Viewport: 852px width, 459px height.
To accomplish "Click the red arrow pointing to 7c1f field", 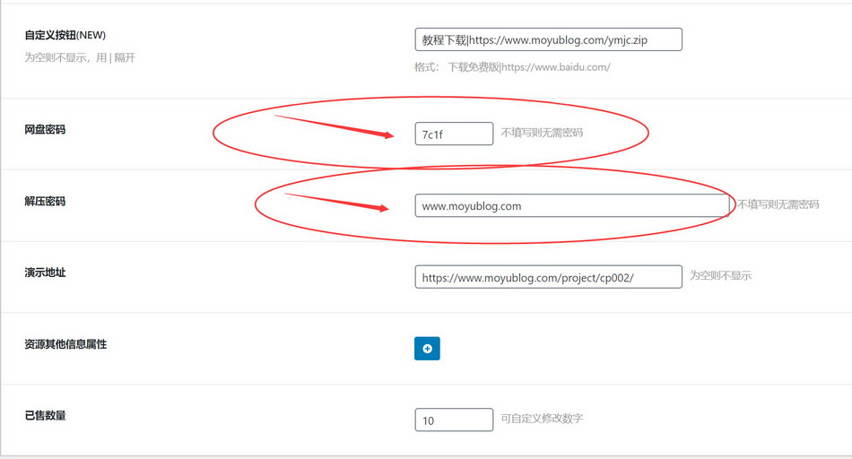I will point(335,126).
